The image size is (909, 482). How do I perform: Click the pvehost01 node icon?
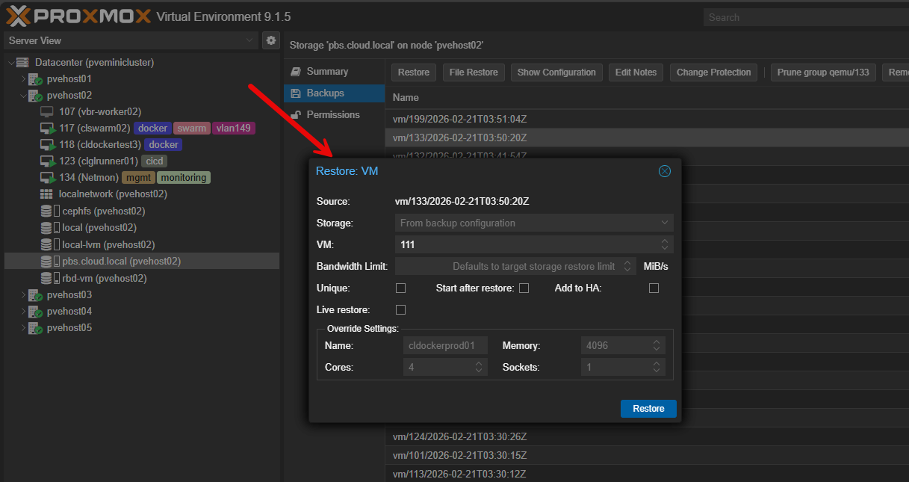click(35, 78)
